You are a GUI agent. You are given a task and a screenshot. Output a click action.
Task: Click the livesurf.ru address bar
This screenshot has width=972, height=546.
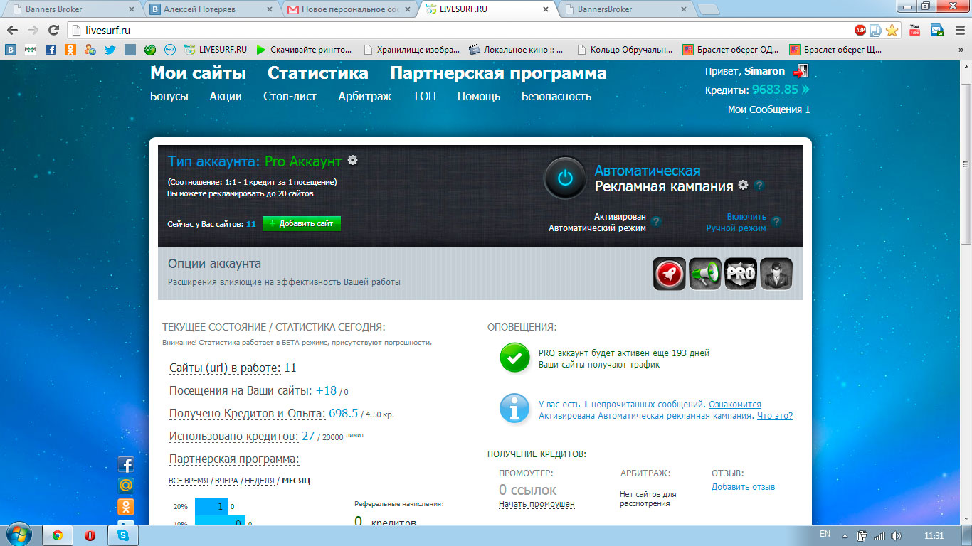tap(459, 30)
